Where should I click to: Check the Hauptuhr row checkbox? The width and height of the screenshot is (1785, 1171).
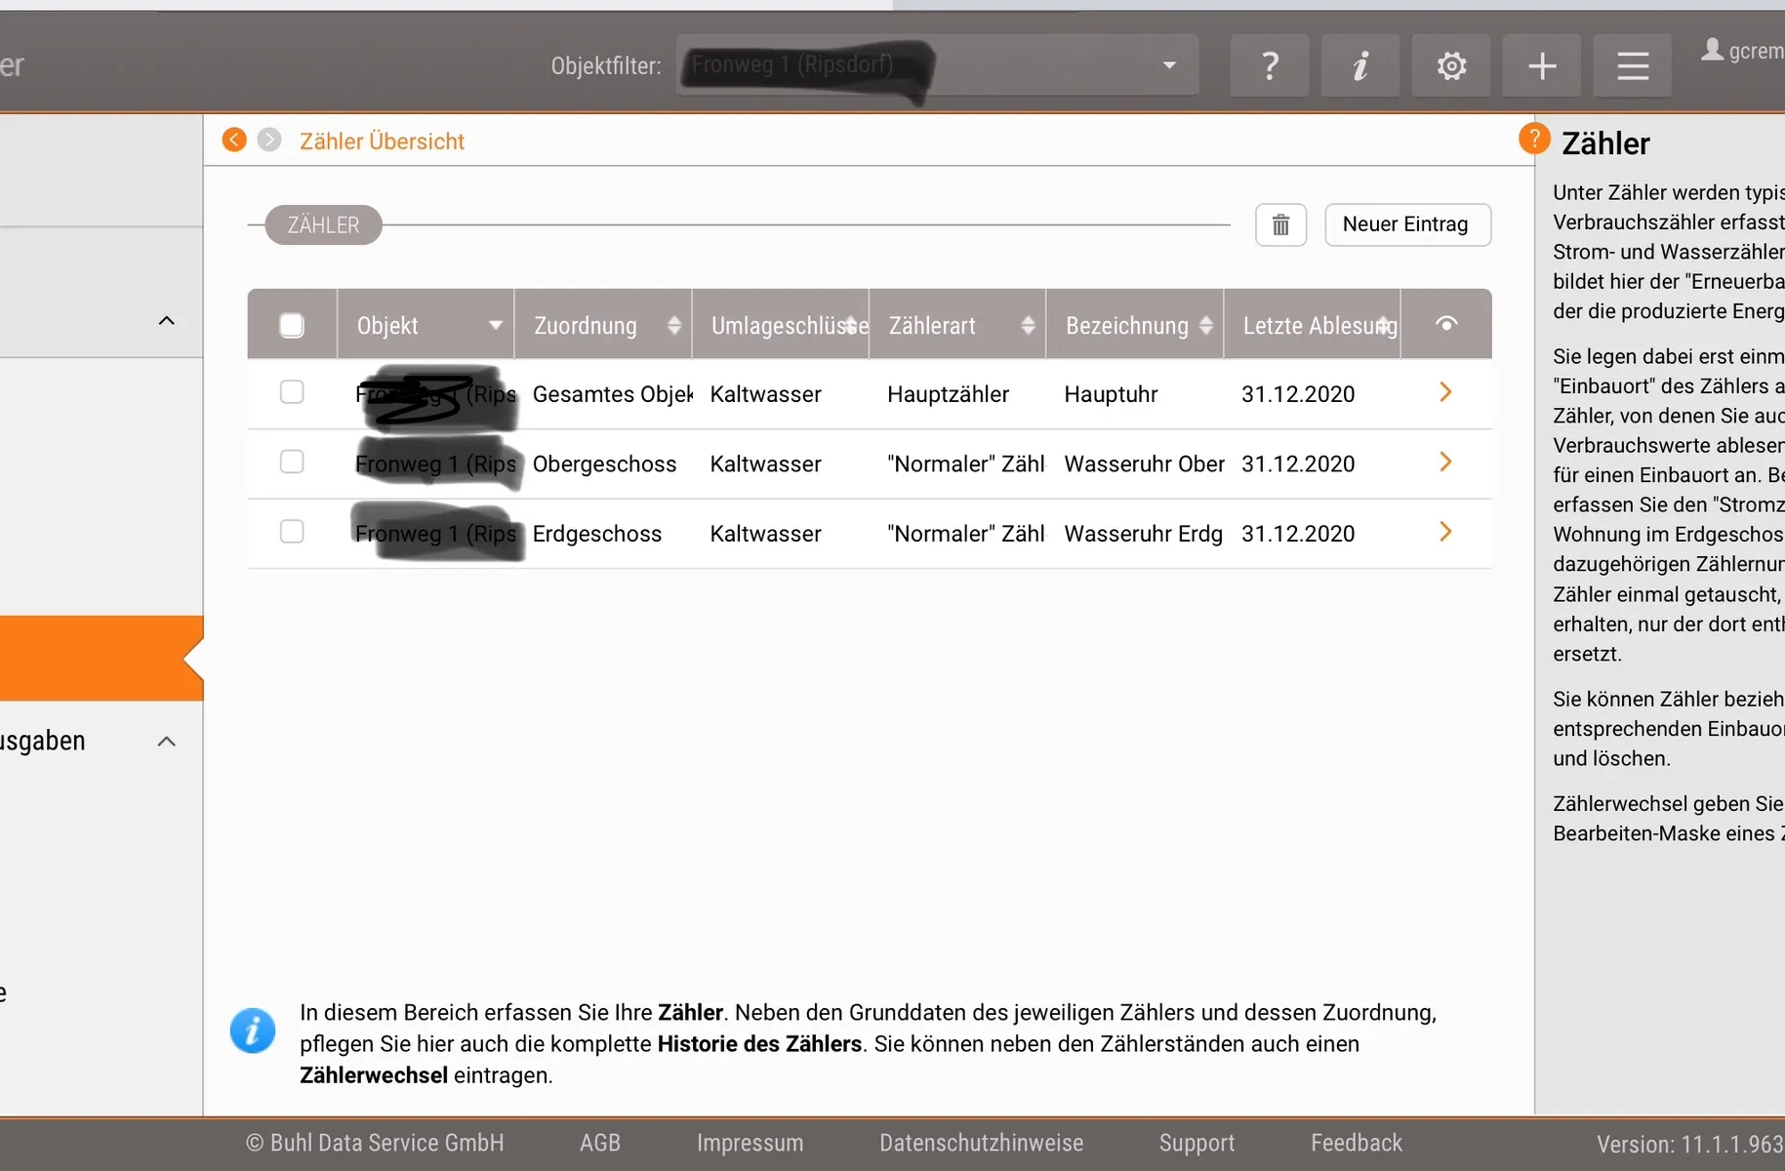[292, 392]
